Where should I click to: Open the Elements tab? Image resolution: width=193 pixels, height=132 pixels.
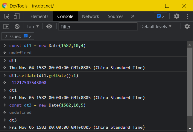coord(39,16)
